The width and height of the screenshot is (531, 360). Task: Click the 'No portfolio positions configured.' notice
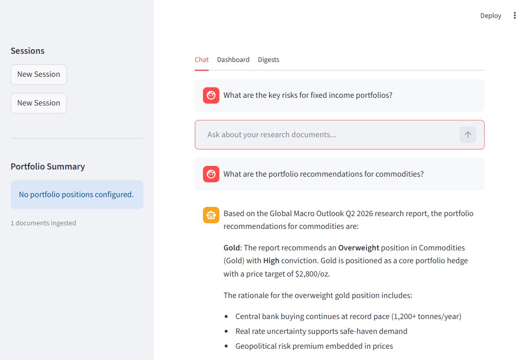coord(77,195)
